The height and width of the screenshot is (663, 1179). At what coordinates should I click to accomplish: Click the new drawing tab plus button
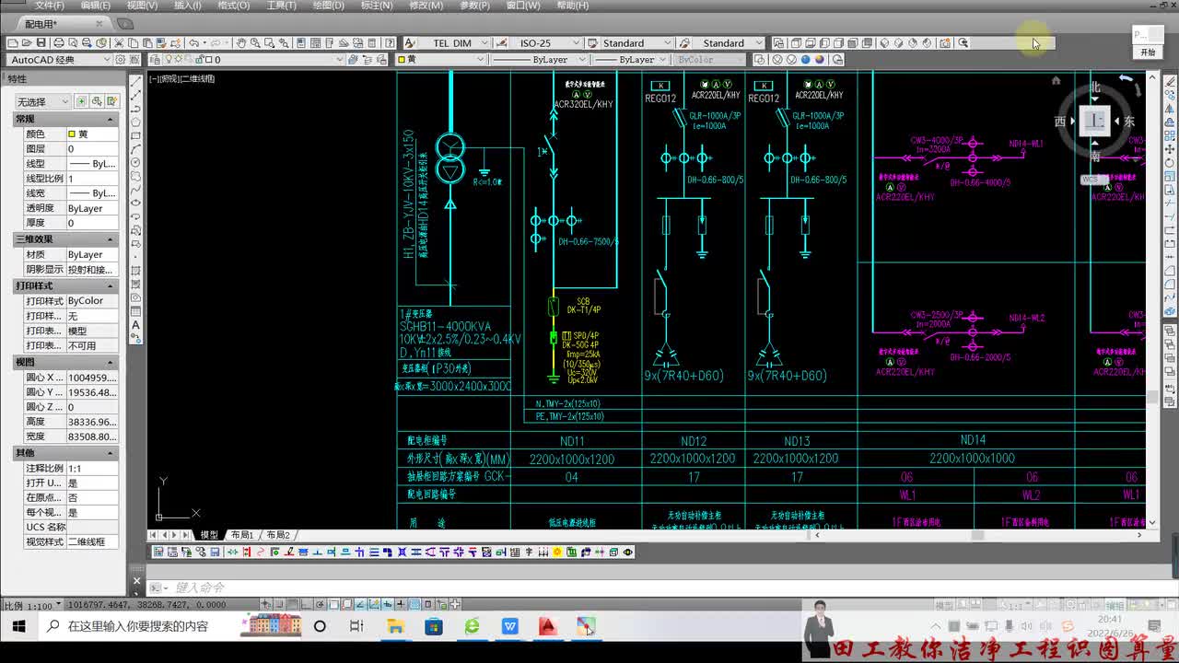coord(125,24)
